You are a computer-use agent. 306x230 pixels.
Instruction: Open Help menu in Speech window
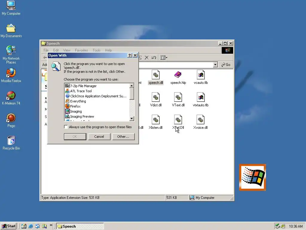108,50
